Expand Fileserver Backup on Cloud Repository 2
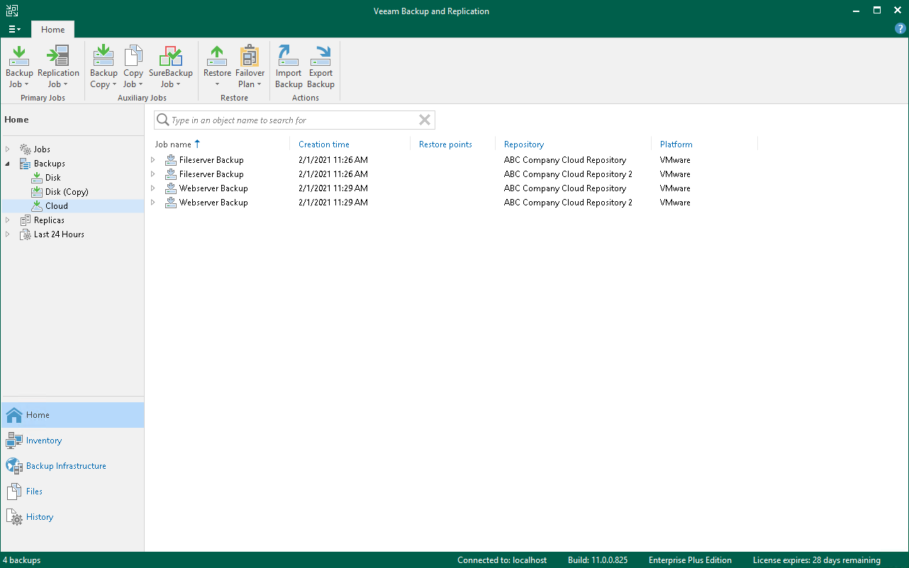Image resolution: width=909 pixels, height=568 pixels. pos(152,174)
